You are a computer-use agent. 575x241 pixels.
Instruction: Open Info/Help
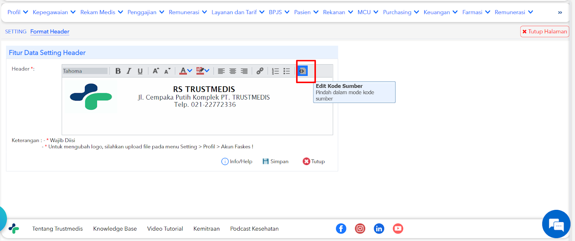(237, 162)
